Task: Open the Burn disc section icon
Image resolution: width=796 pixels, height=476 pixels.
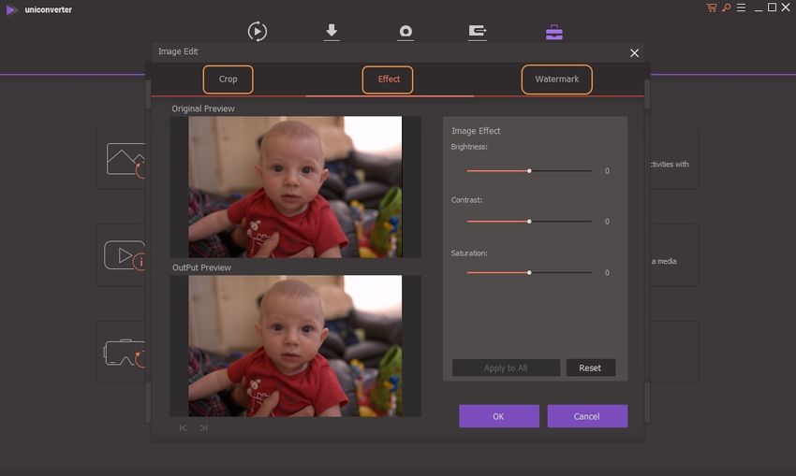Action: (x=405, y=32)
